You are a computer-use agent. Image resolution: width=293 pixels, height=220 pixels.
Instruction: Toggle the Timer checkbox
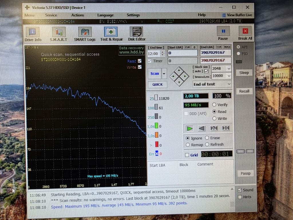[149, 61]
